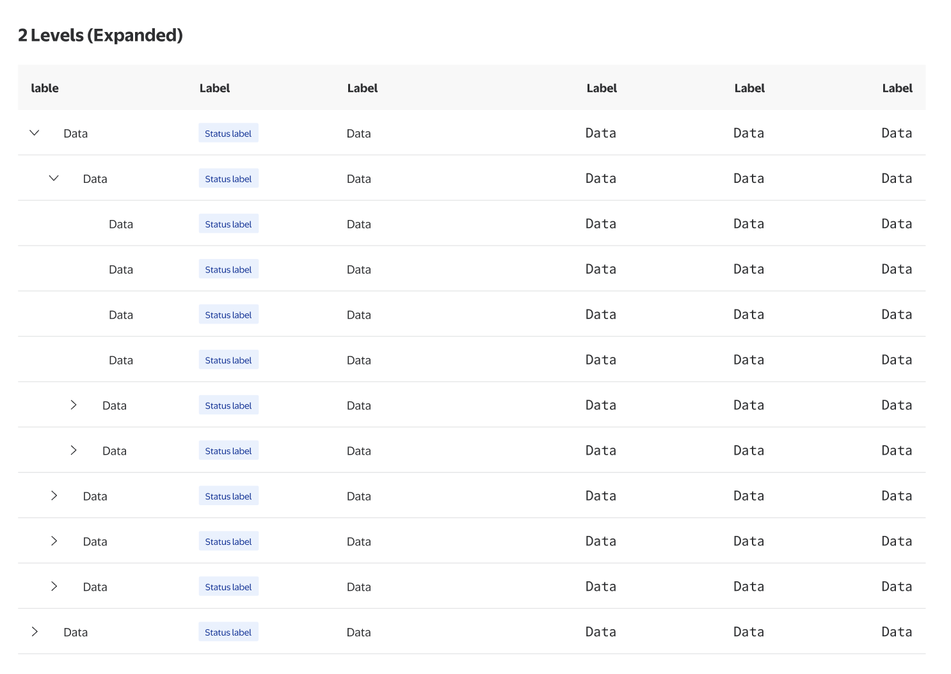This screenshot has height=674, width=951.
Task: Expand the seventh row using its right chevron
Action: click(74, 405)
